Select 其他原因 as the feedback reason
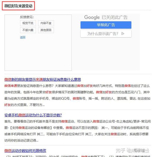 click(x=46, y=30)
